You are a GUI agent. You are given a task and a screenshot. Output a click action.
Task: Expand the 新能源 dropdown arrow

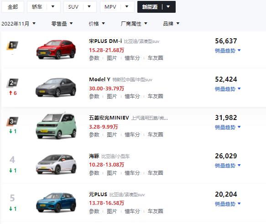[168, 7]
